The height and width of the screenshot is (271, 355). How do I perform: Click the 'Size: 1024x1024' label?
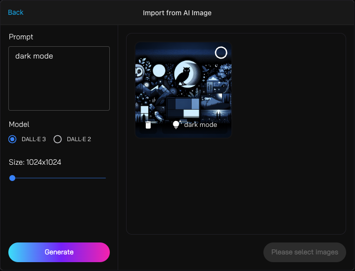click(35, 162)
